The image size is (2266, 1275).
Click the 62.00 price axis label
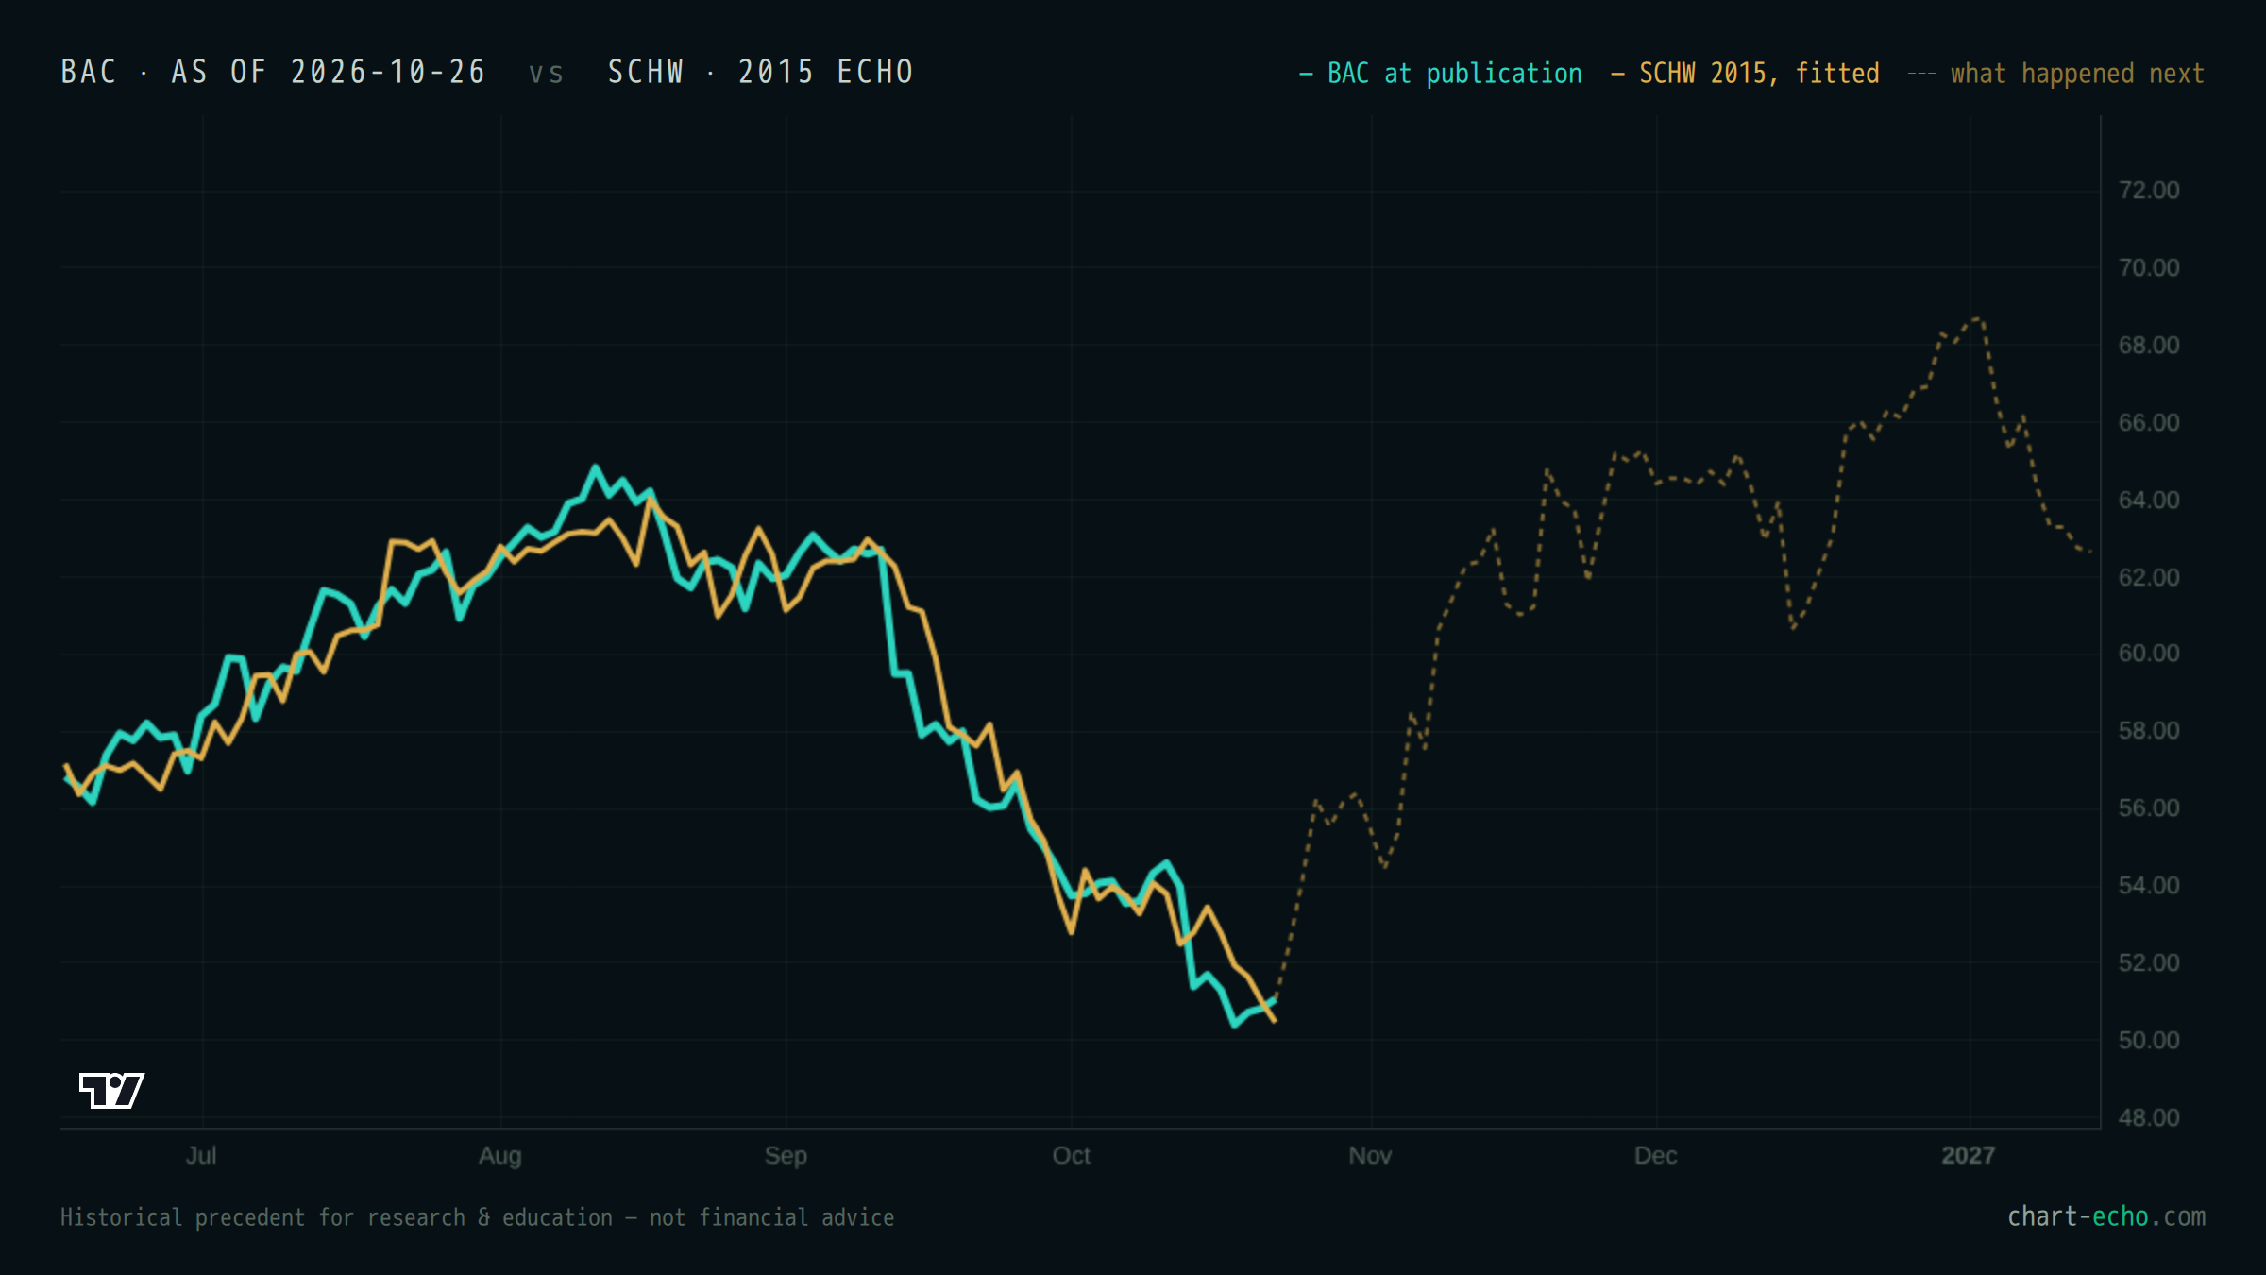2149,578
